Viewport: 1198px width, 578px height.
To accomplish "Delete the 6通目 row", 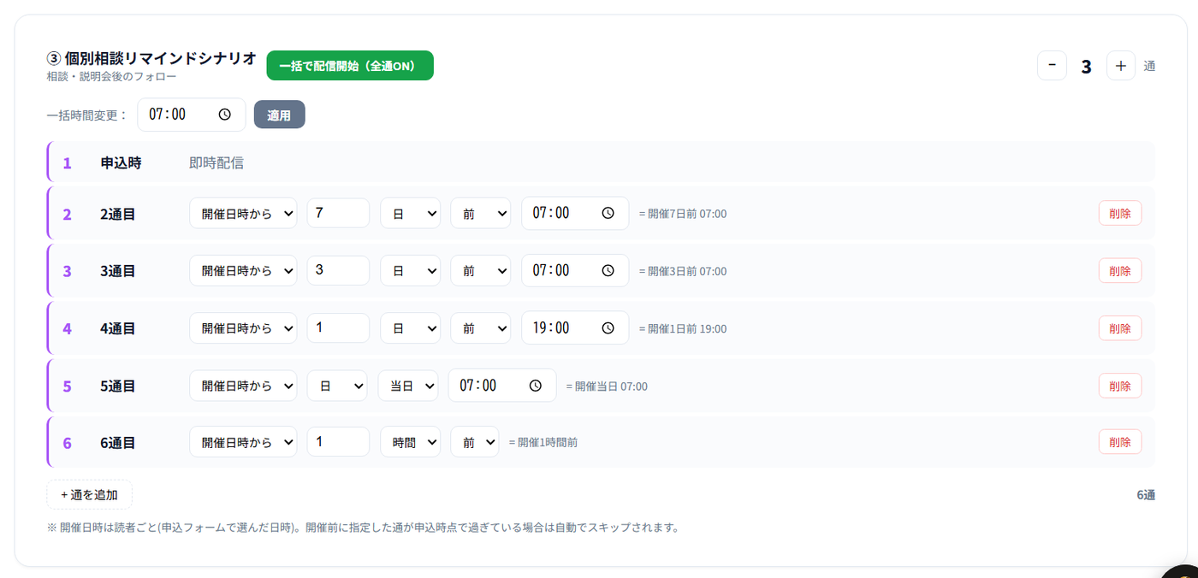I will [1120, 442].
